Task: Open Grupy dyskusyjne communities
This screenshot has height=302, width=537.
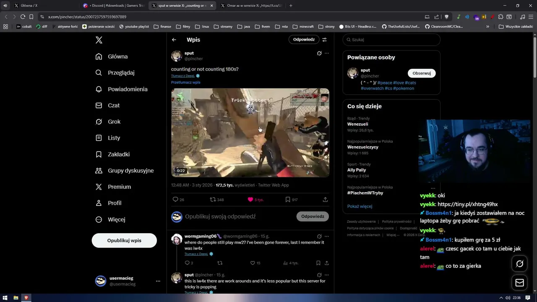Action: coord(125,171)
